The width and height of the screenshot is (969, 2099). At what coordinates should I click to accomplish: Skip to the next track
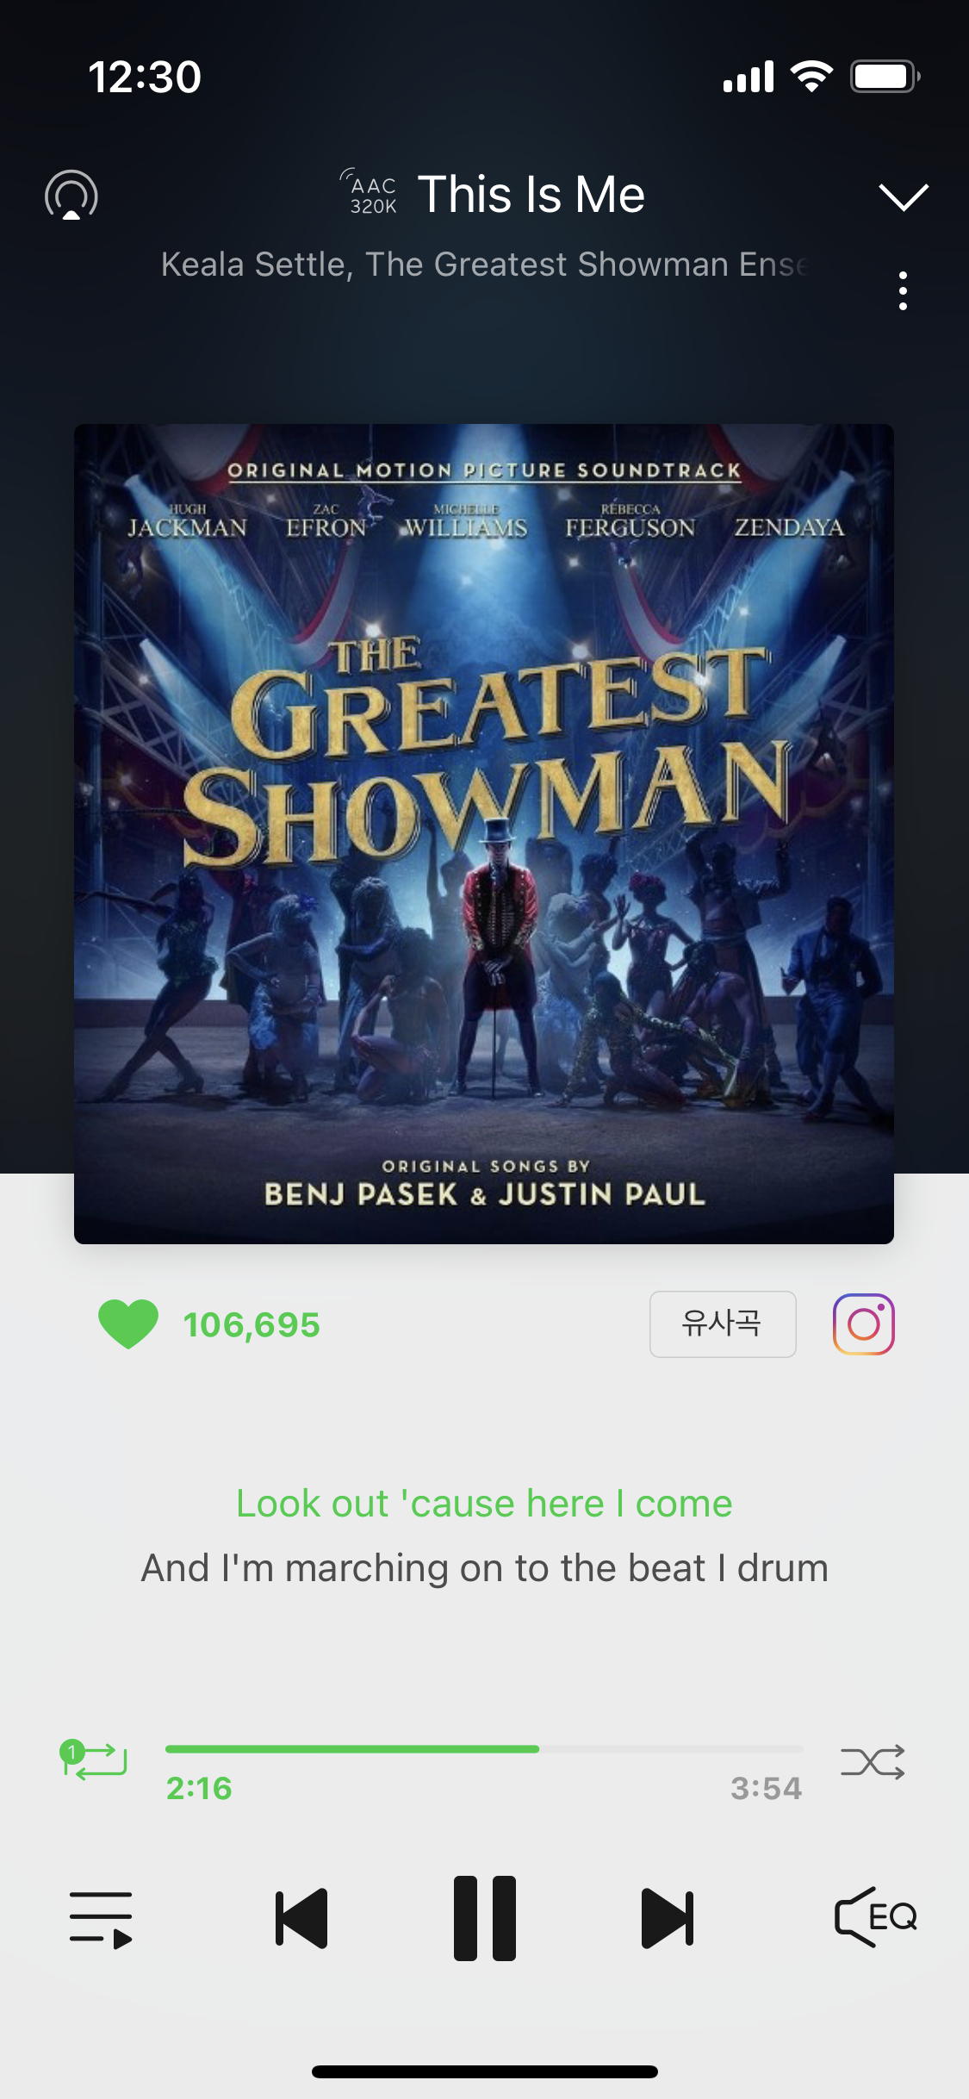pyautogui.click(x=668, y=1918)
